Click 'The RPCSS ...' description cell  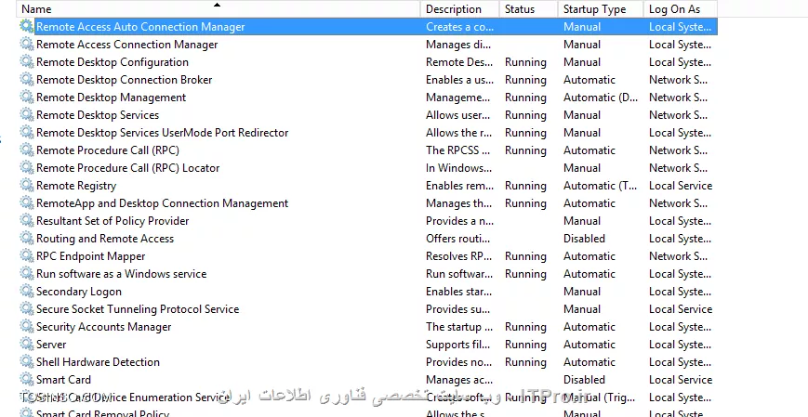pyautogui.click(x=458, y=150)
